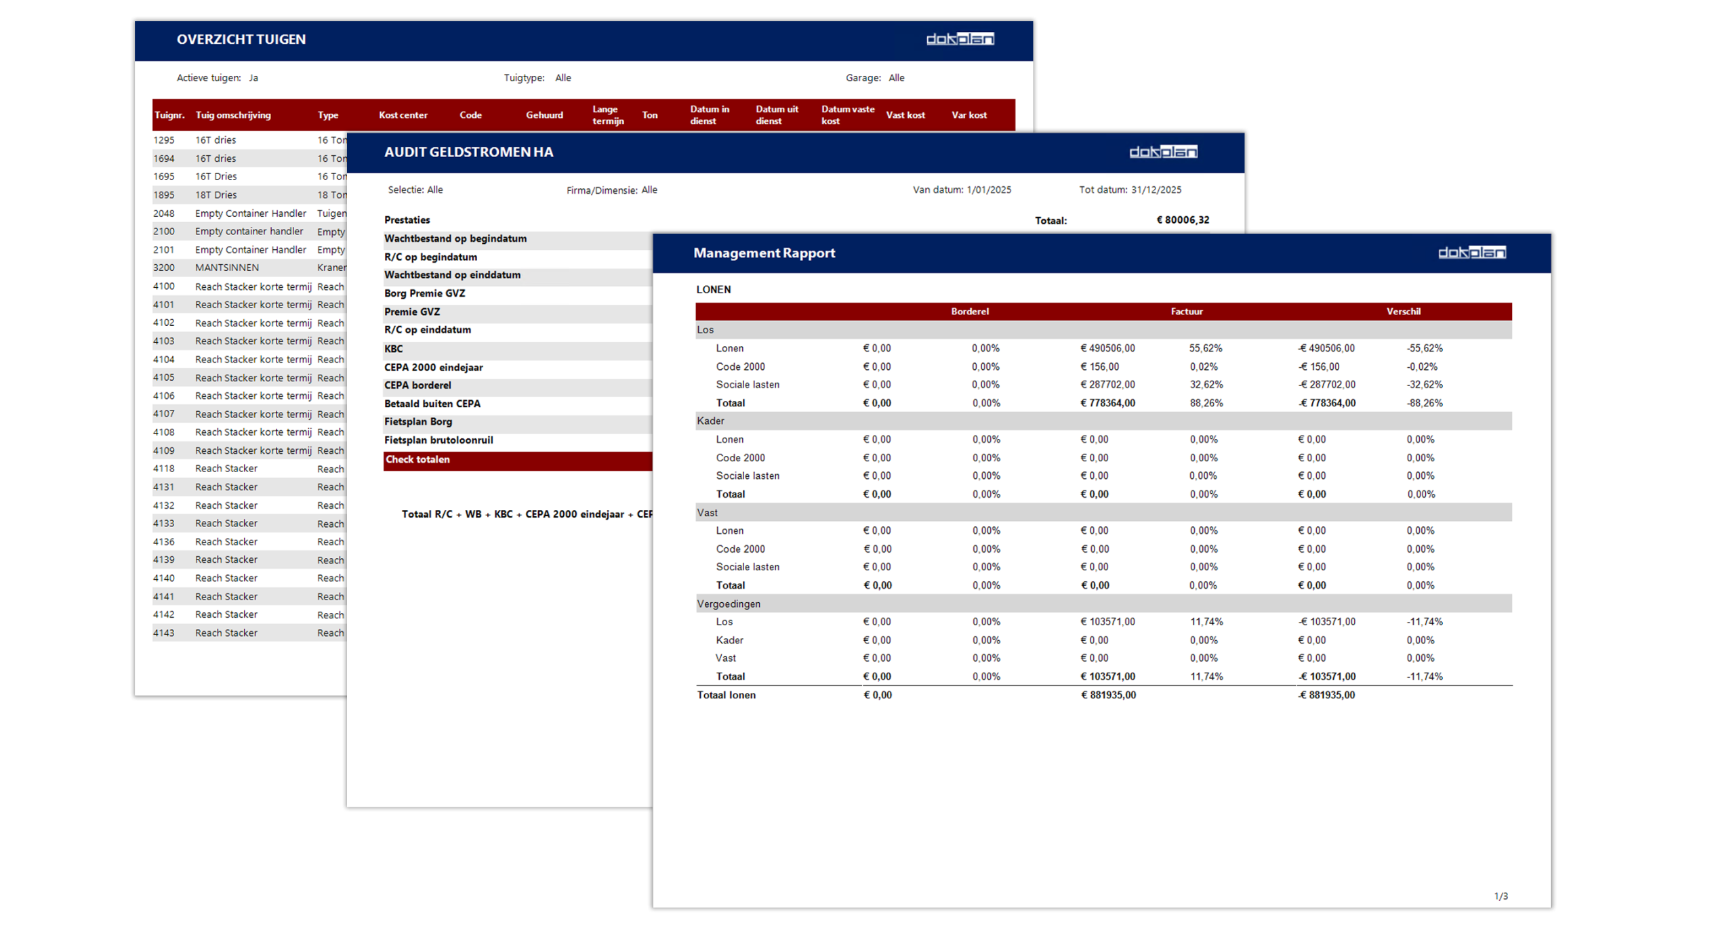
Task: Click the Tuig omschrijving column header
Action: point(233,115)
